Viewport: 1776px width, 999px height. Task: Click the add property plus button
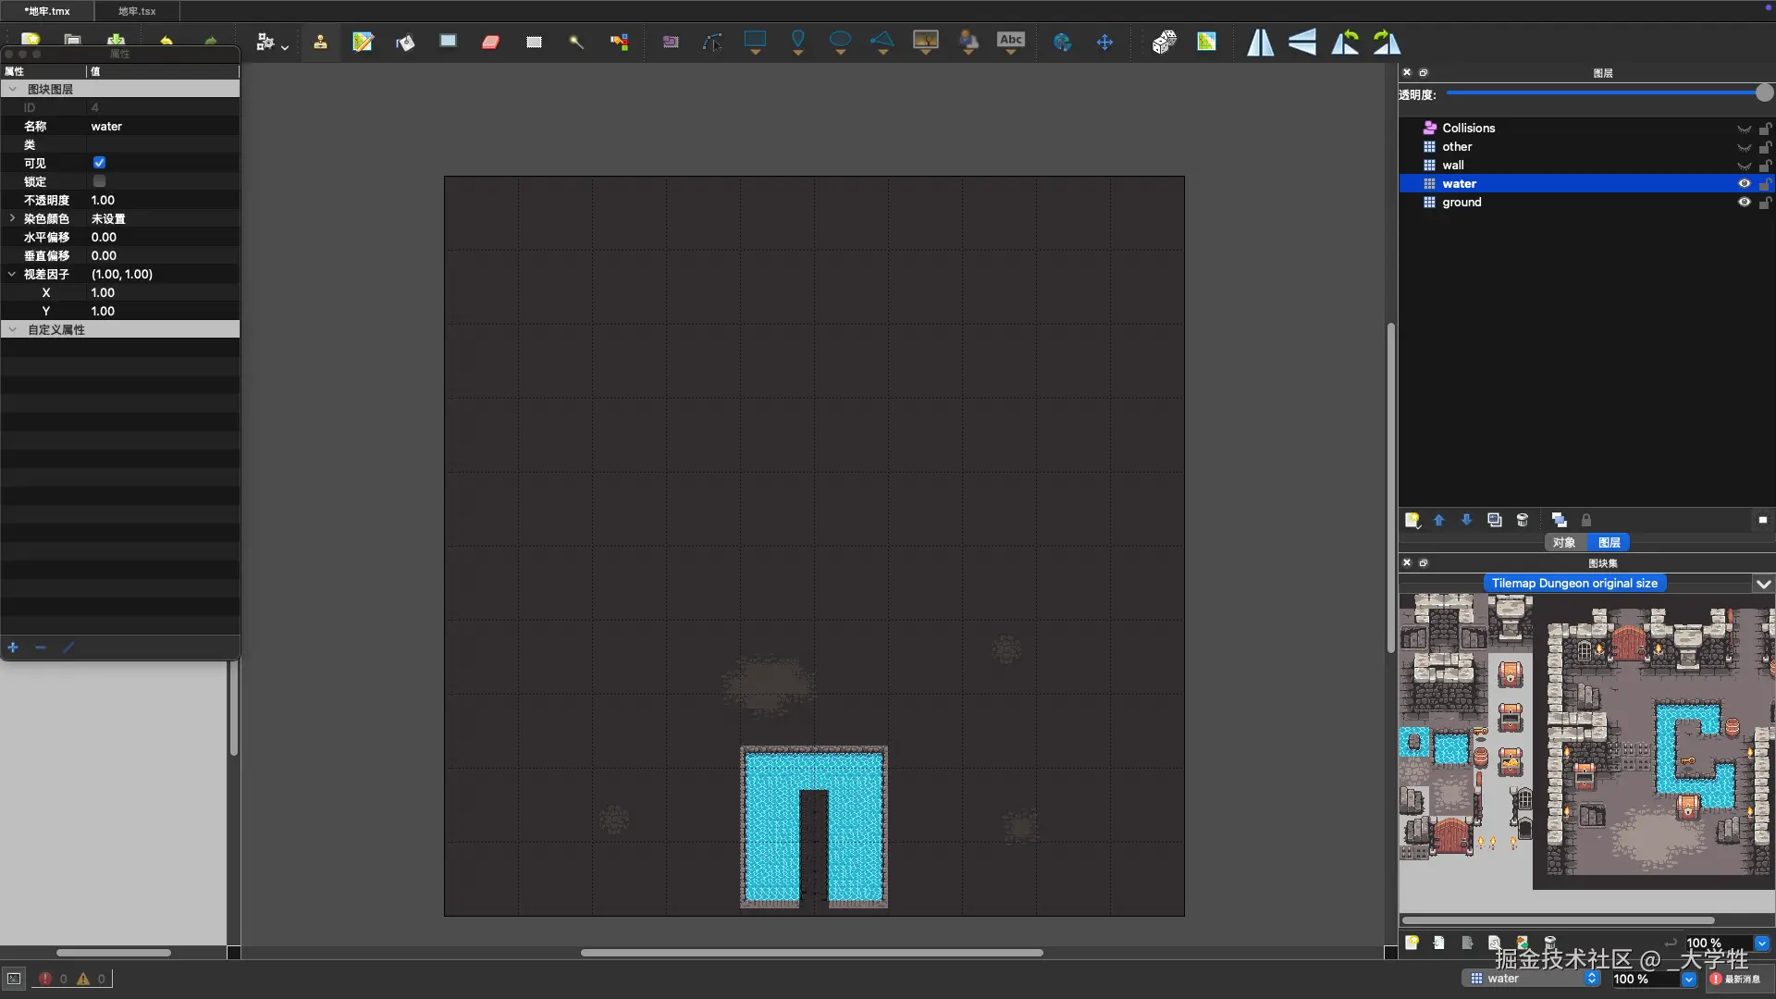coord(13,647)
